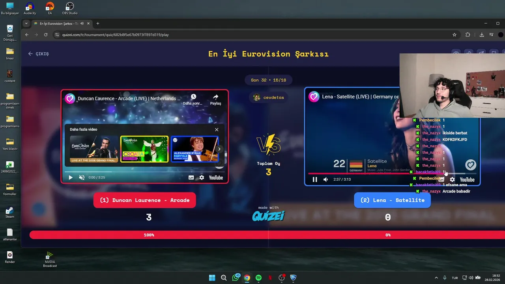Play the Duncan Laurence Arcade video
Viewport: 505px width, 284px height.
[71, 177]
